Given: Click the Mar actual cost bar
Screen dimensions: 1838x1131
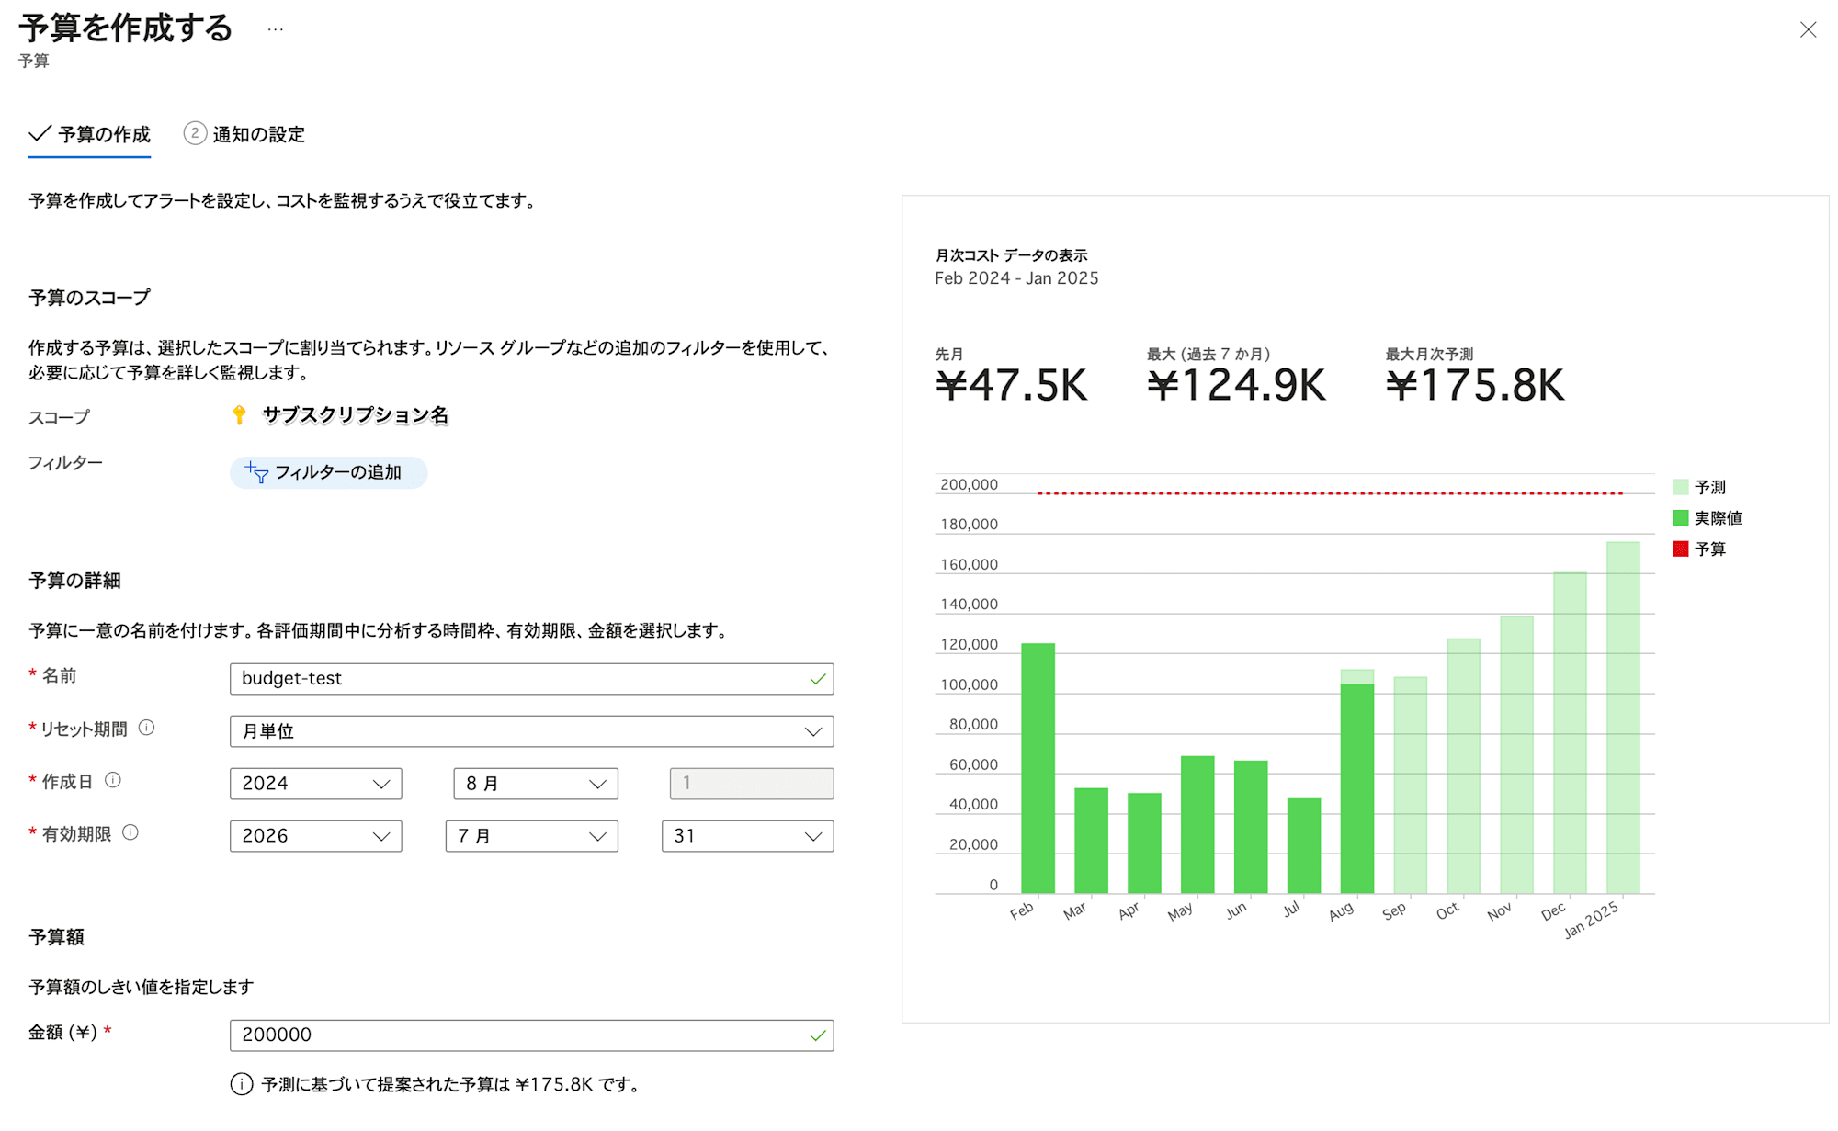Looking at the screenshot, I should pyautogui.click(x=1091, y=841).
